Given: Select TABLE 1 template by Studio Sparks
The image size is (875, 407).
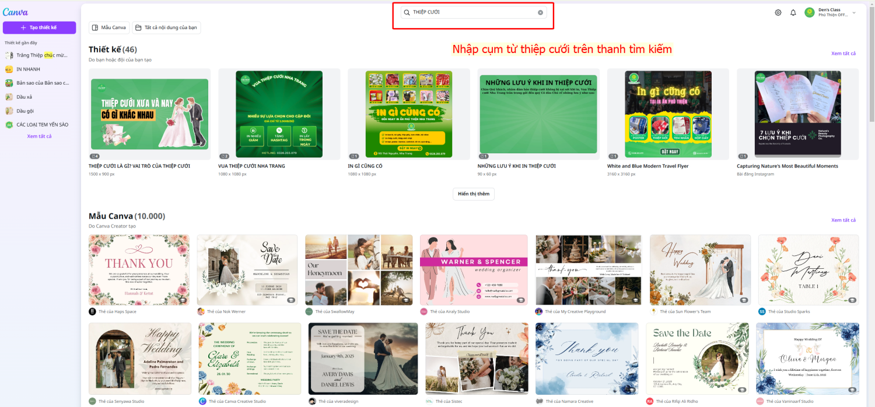Looking at the screenshot, I should coord(808,270).
